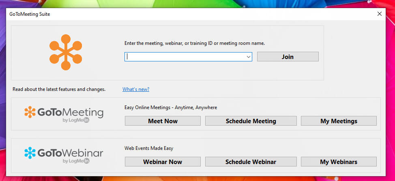Screen dimensions: 395x181
Task: Click the Schedule Meeting button
Action: [251, 121]
